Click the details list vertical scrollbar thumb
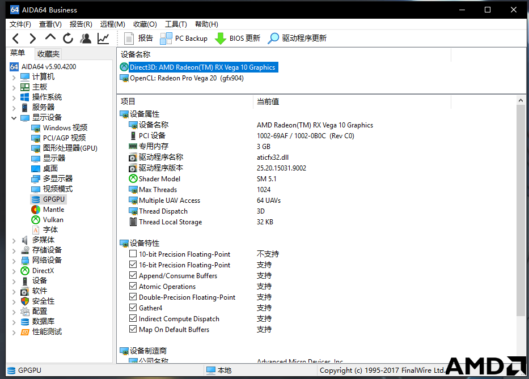This screenshot has width=529, height=379. click(x=520, y=211)
